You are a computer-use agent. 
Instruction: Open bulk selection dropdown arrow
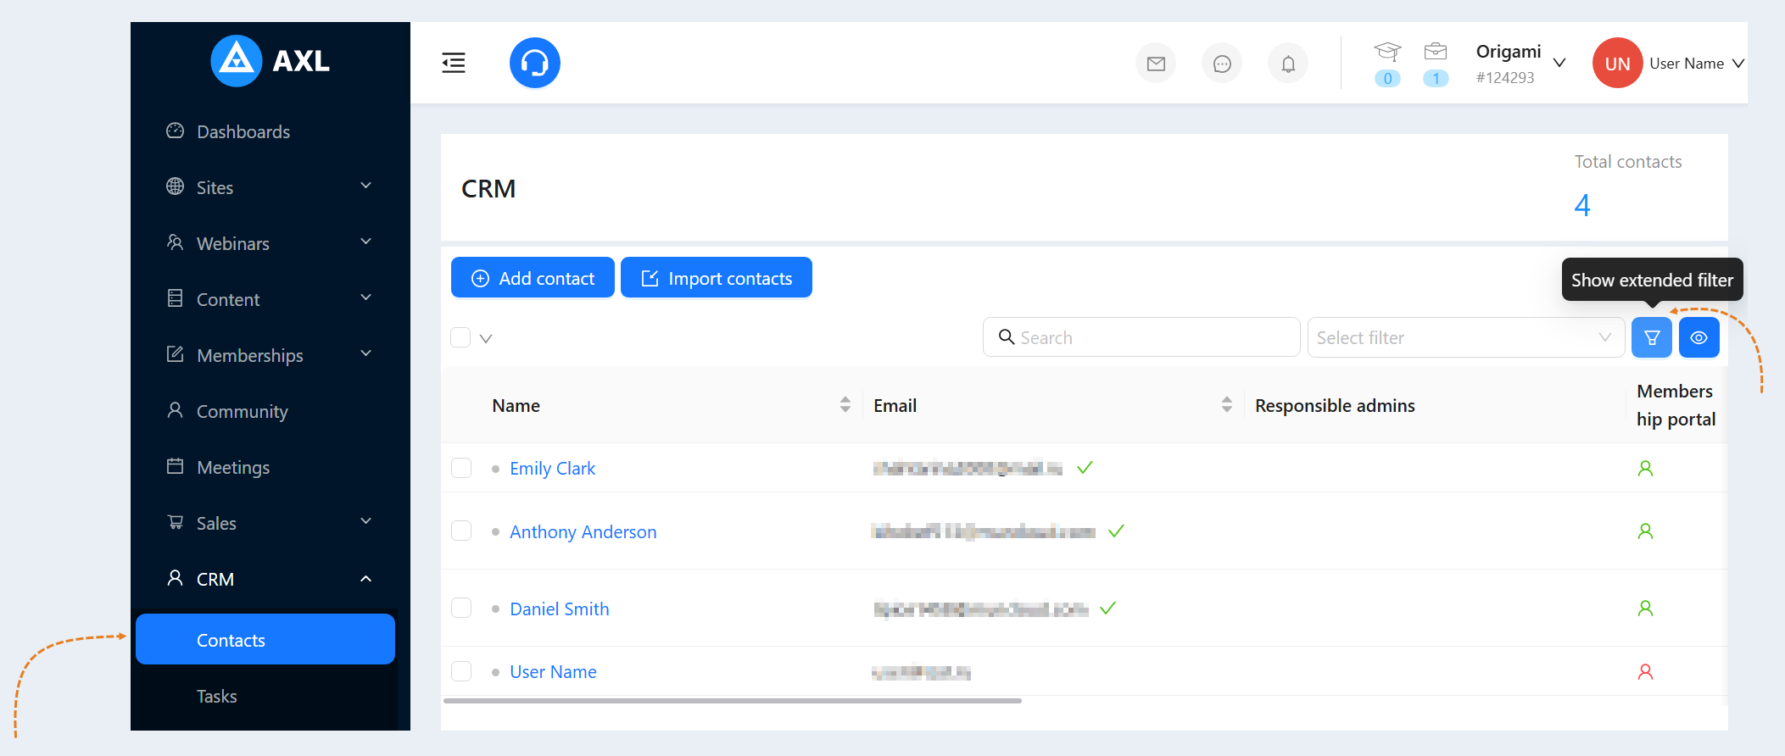coord(486,338)
